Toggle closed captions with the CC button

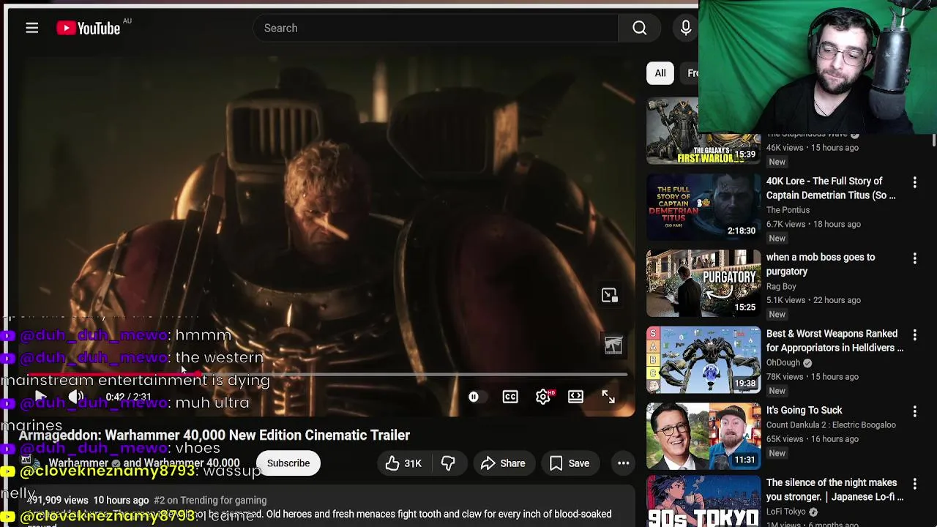pyautogui.click(x=510, y=397)
